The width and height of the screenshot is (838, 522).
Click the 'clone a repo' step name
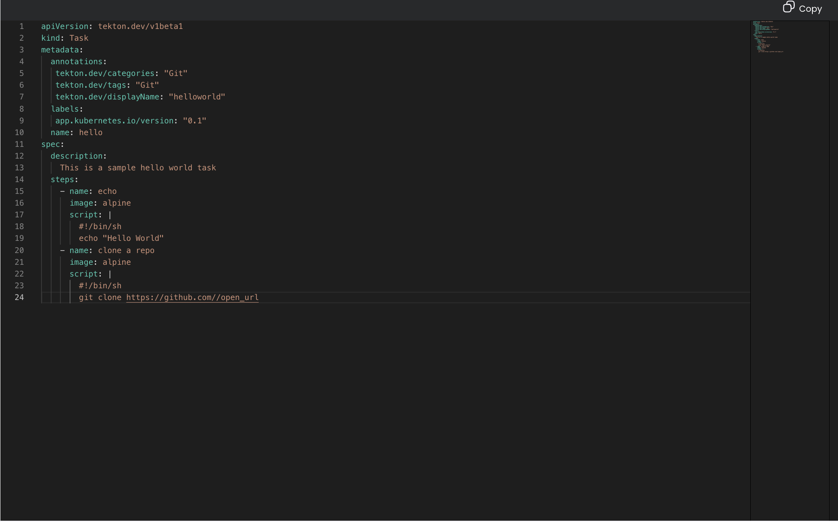coord(126,251)
